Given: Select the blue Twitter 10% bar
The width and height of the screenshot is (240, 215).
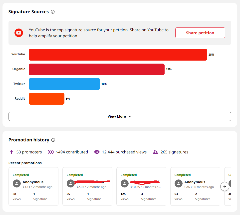Looking at the screenshot, I should pyautogui.click(x=64, y=84).
